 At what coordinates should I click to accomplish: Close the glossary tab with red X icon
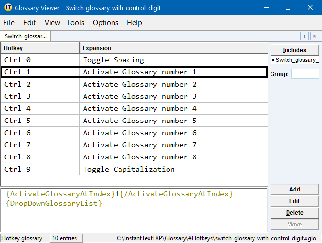pyautogui.click(x=314, y=36)
